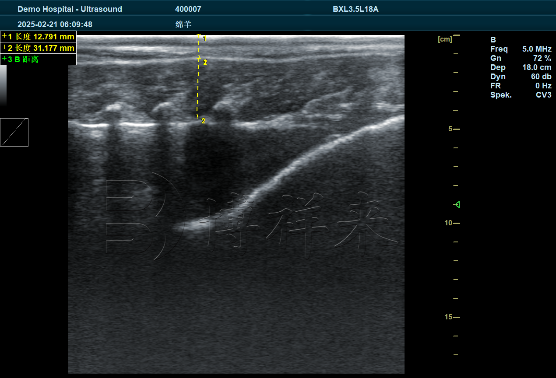Screen dimensions: 556x378
Task: Select the green 3 B 距离 measurement row
Action: 39,59
